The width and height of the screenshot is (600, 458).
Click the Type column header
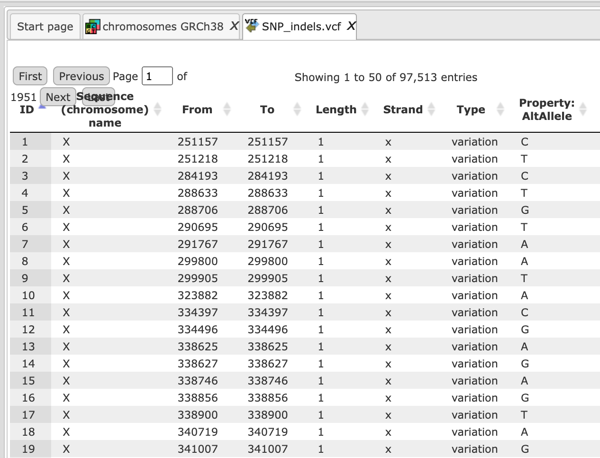pos(471,110)
